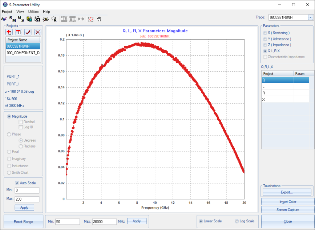Add a project with red plus icon
315x230 pixels.
coord(9,32)
